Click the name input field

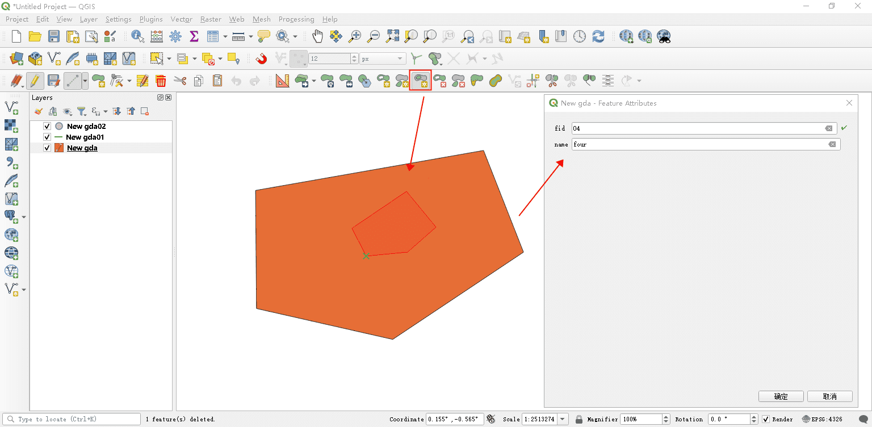tap(706, 144)
